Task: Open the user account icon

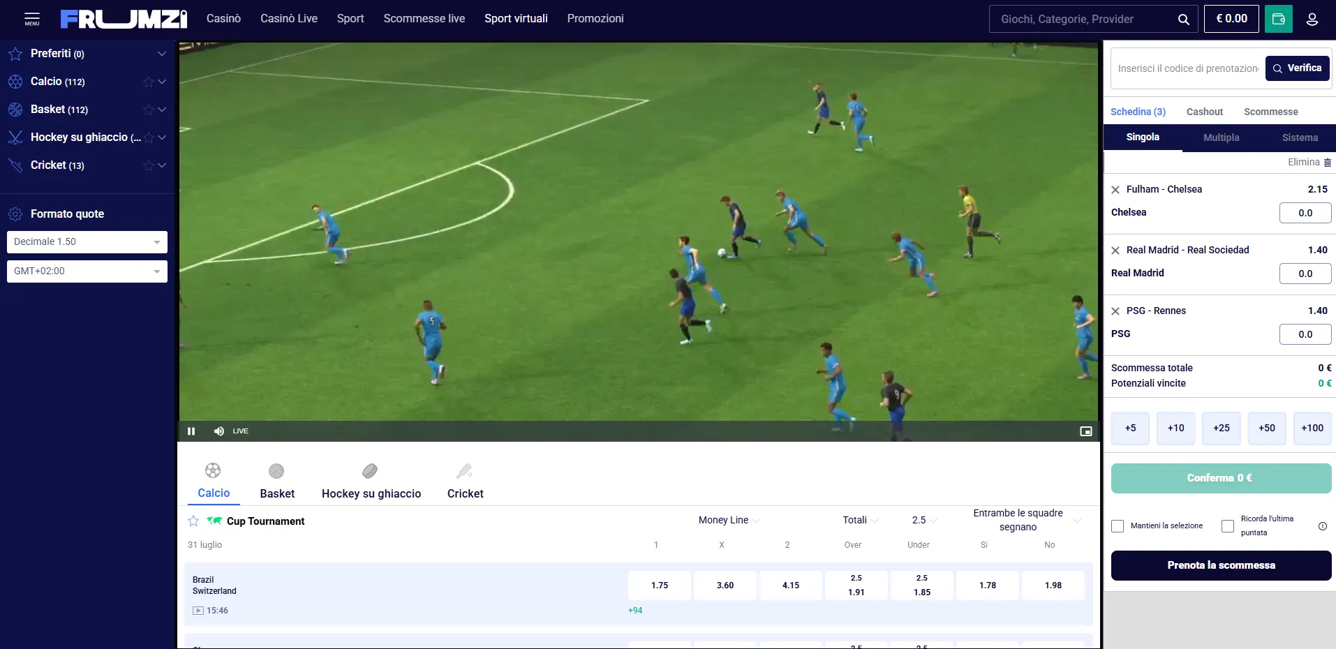Action: (x=1312, y=19)
